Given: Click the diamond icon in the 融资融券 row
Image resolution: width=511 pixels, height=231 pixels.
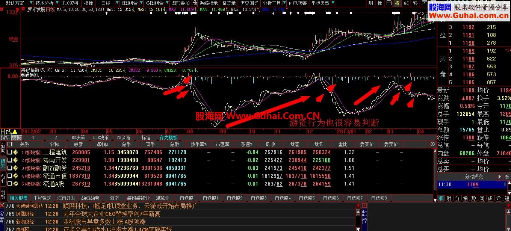Looking at the screenshot, I should [x=16, y=168].
